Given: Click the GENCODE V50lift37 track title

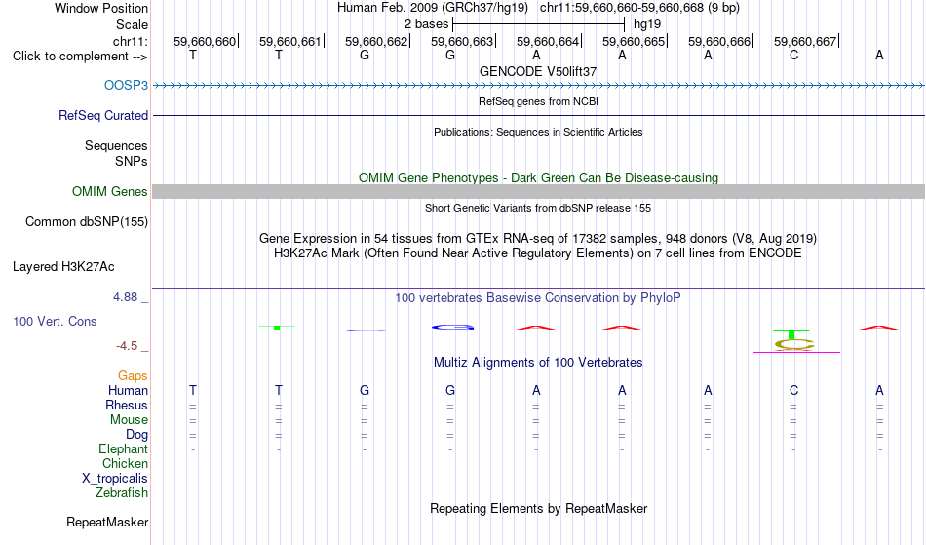Looking at the screenshot, I should point(538,71).
